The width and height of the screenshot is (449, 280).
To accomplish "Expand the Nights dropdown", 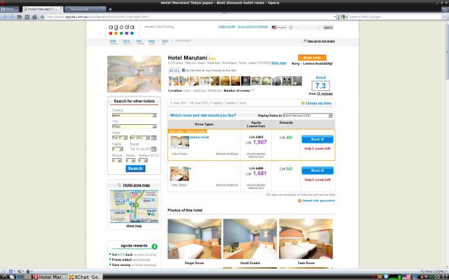I will pos(117,149).
